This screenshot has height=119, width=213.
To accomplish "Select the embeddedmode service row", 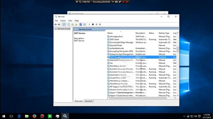I will coord(141,48).
